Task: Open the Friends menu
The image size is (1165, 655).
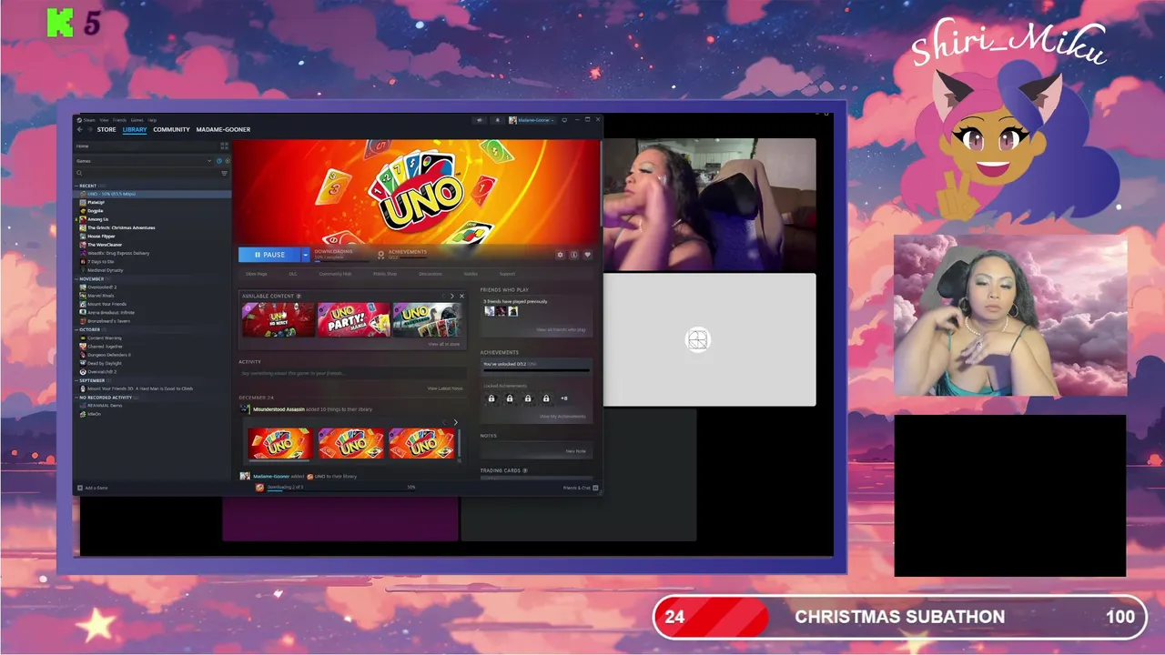Action: click(x=119, y=120)
